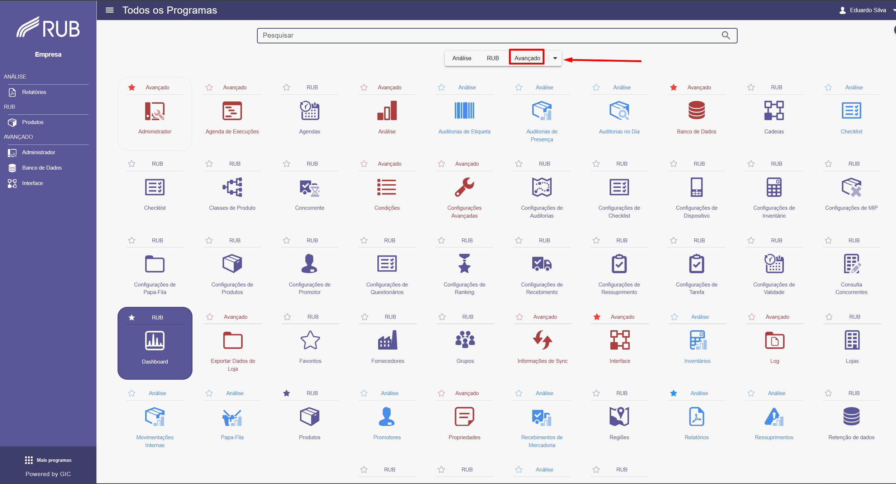Click the Pesquisar search field
Image resolution: width=896 pixels, height=484 pixels.
[497, 35]
